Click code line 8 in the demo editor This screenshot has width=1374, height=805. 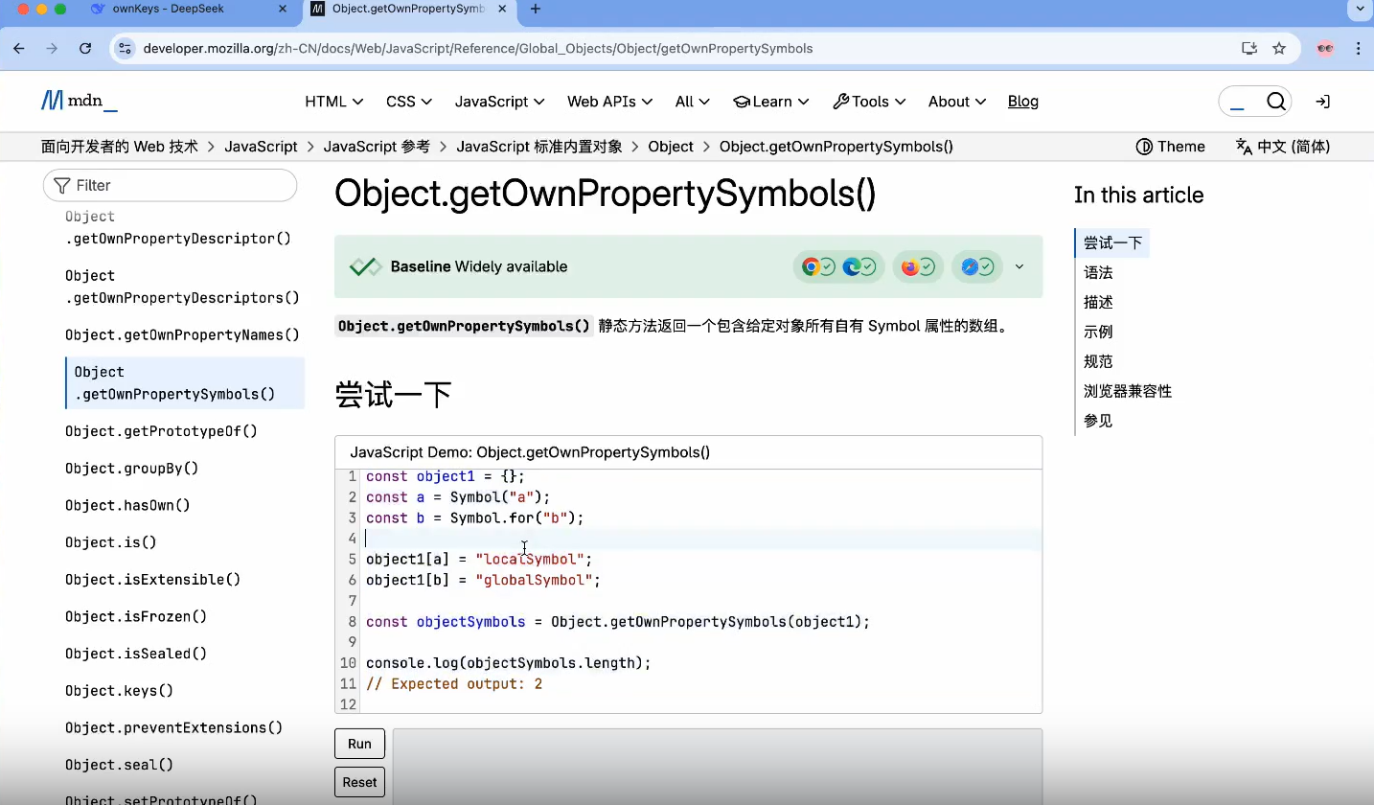[x=618, y=622]
